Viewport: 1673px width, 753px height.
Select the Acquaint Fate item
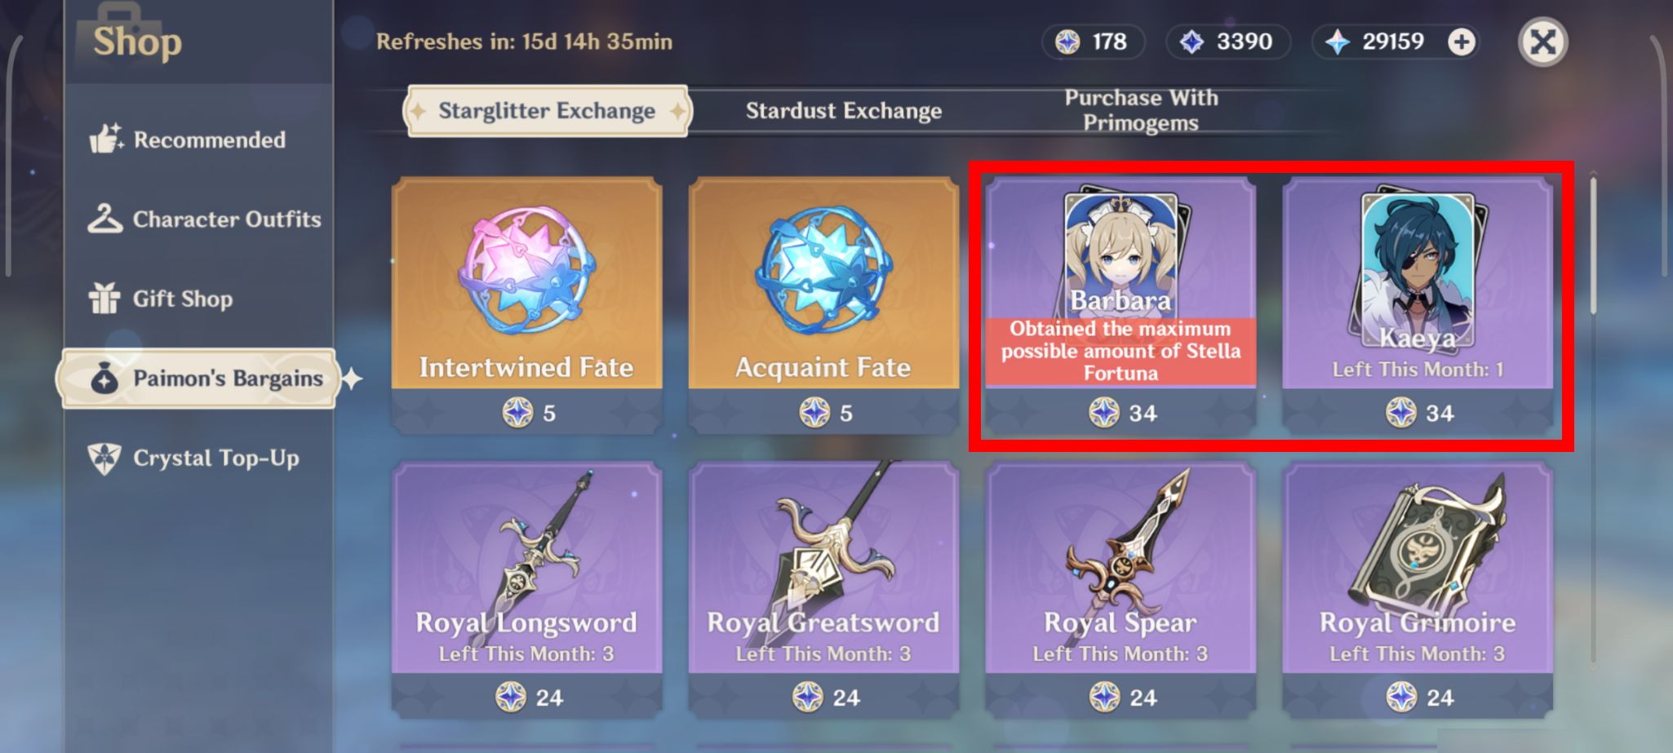(823, 305)
